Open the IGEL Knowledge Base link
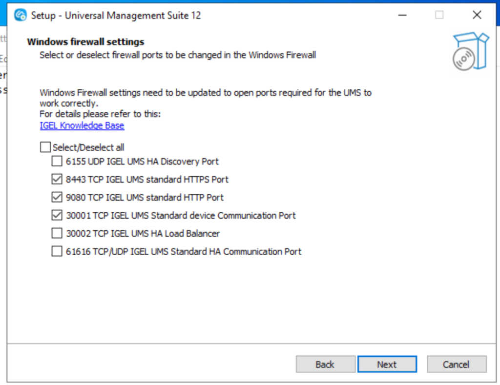Image resolution: width=500 pixels, height=385 pixels. point(82,125)
